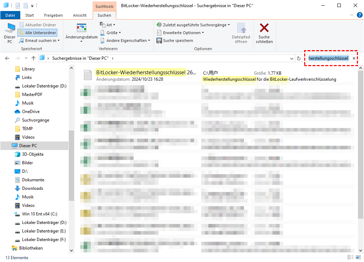Click Dateipfad öffnen button
The image size is (364, 262).
[x=241, y=33]
